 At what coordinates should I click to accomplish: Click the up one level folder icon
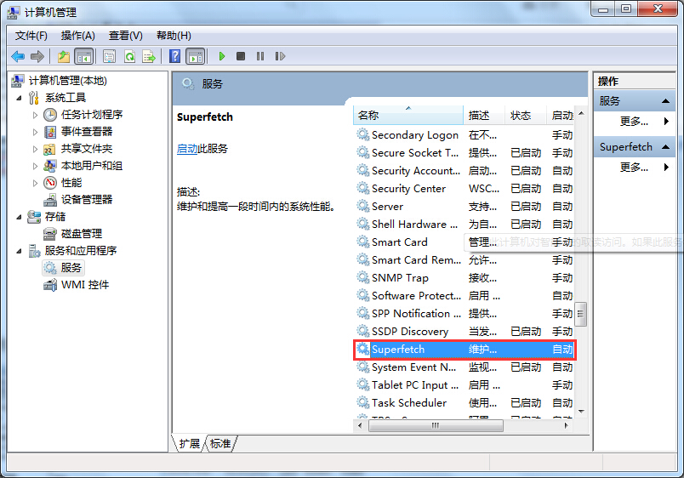(64, 56)
